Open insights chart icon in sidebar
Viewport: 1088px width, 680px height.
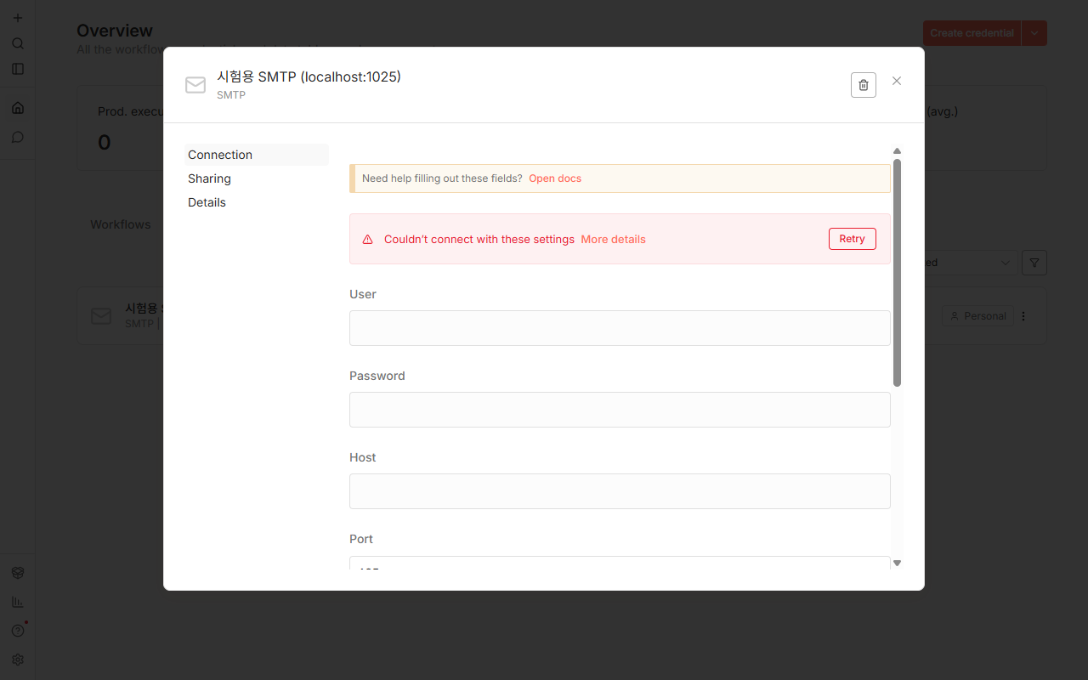[x=18, y=602]
